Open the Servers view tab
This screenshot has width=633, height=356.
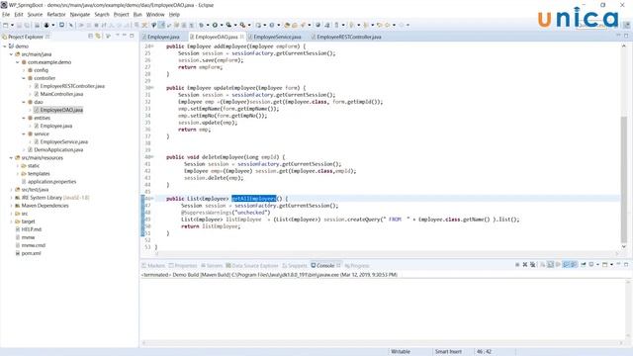pos(212,266)
